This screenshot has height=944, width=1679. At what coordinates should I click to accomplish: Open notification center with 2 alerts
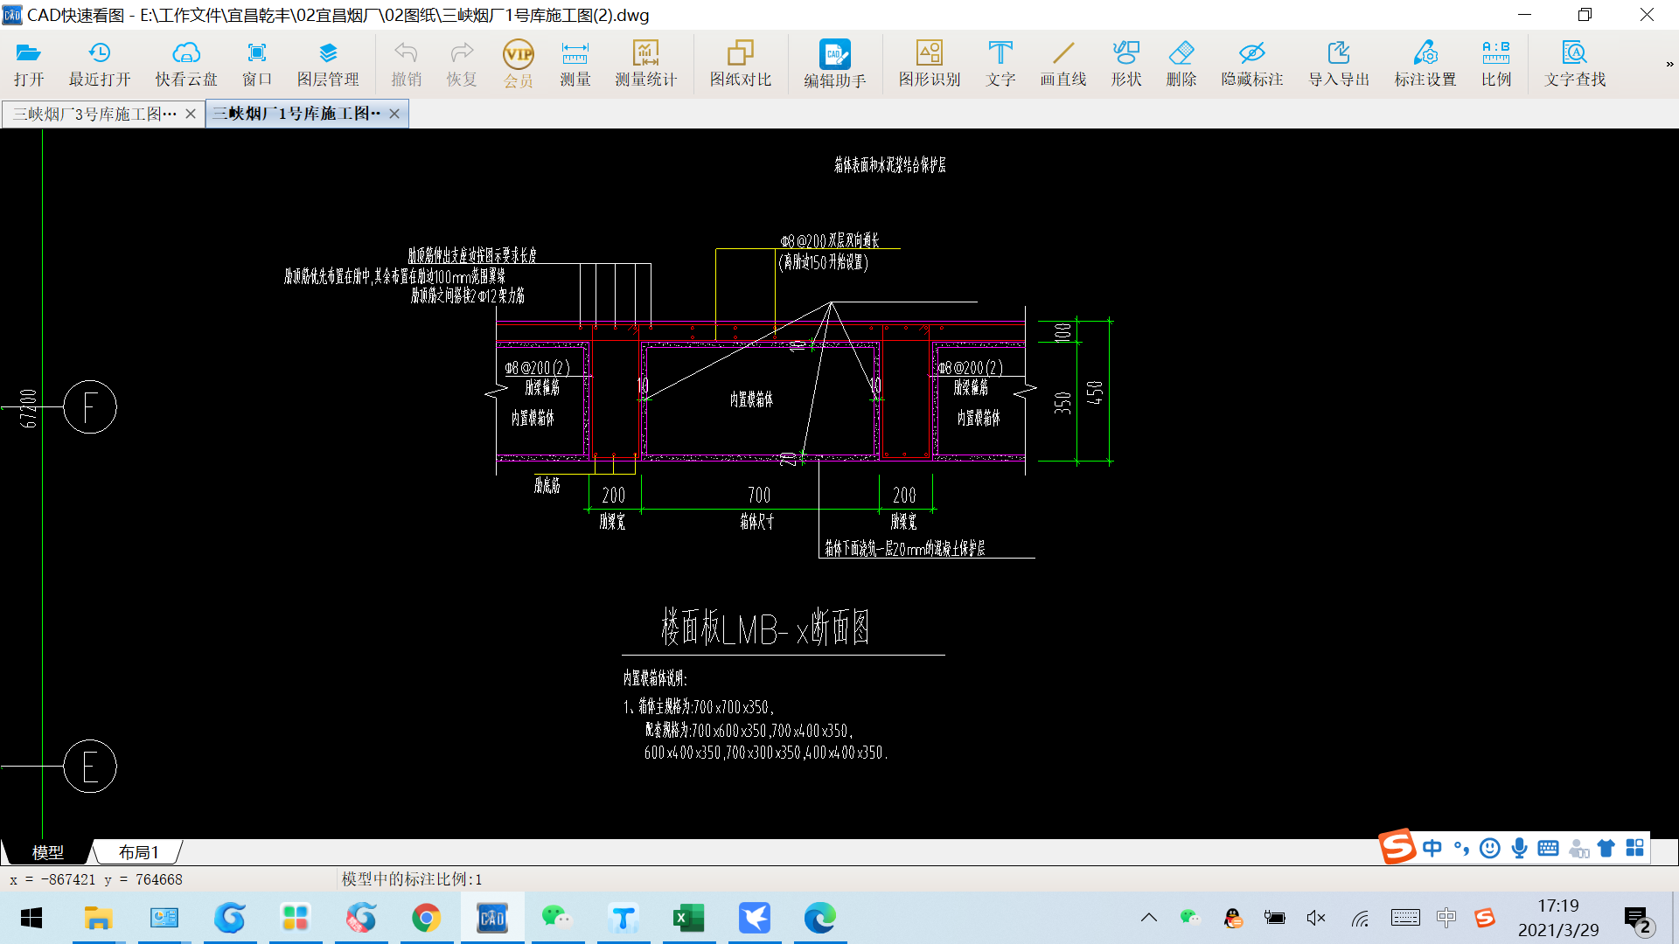pos(1638,920)
